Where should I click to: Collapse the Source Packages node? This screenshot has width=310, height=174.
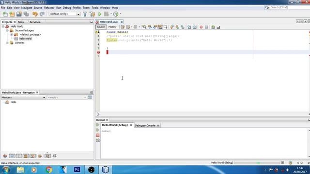pyautogui.click(x=7, y=30)
